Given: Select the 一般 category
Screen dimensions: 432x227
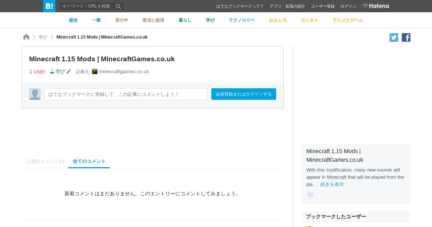Looking at the screenshot, I should point(96,20).
